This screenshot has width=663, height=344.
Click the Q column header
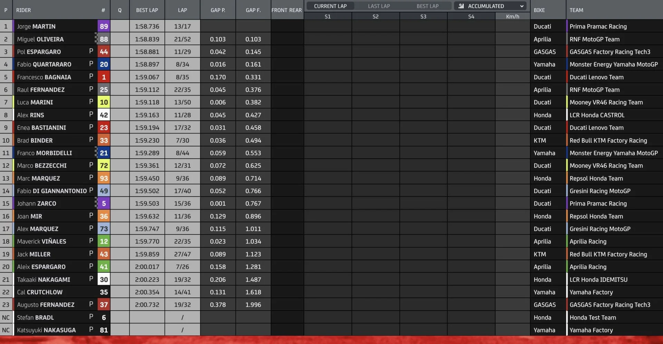pos(120,10)
